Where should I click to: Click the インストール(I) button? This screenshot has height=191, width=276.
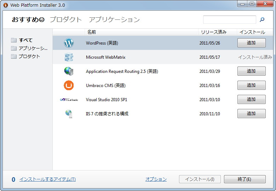point(200,179)
